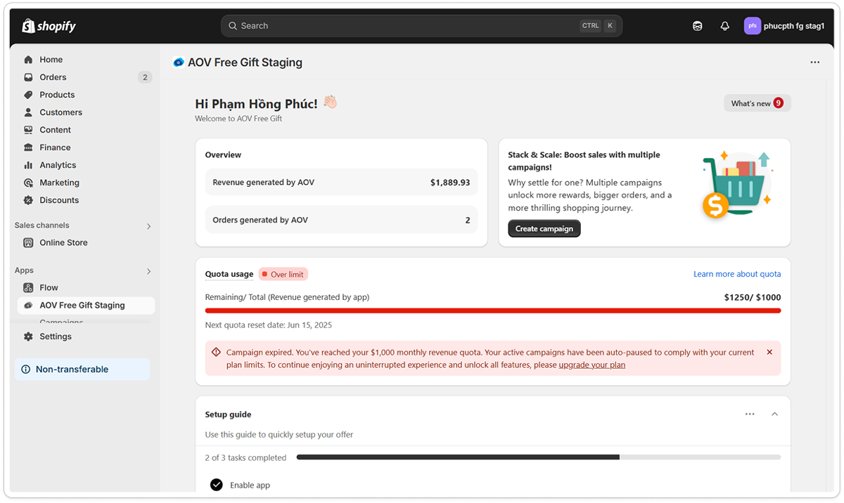Screen dimensions: 844x503
Task: Open the notifications bell
Action: 724,26
